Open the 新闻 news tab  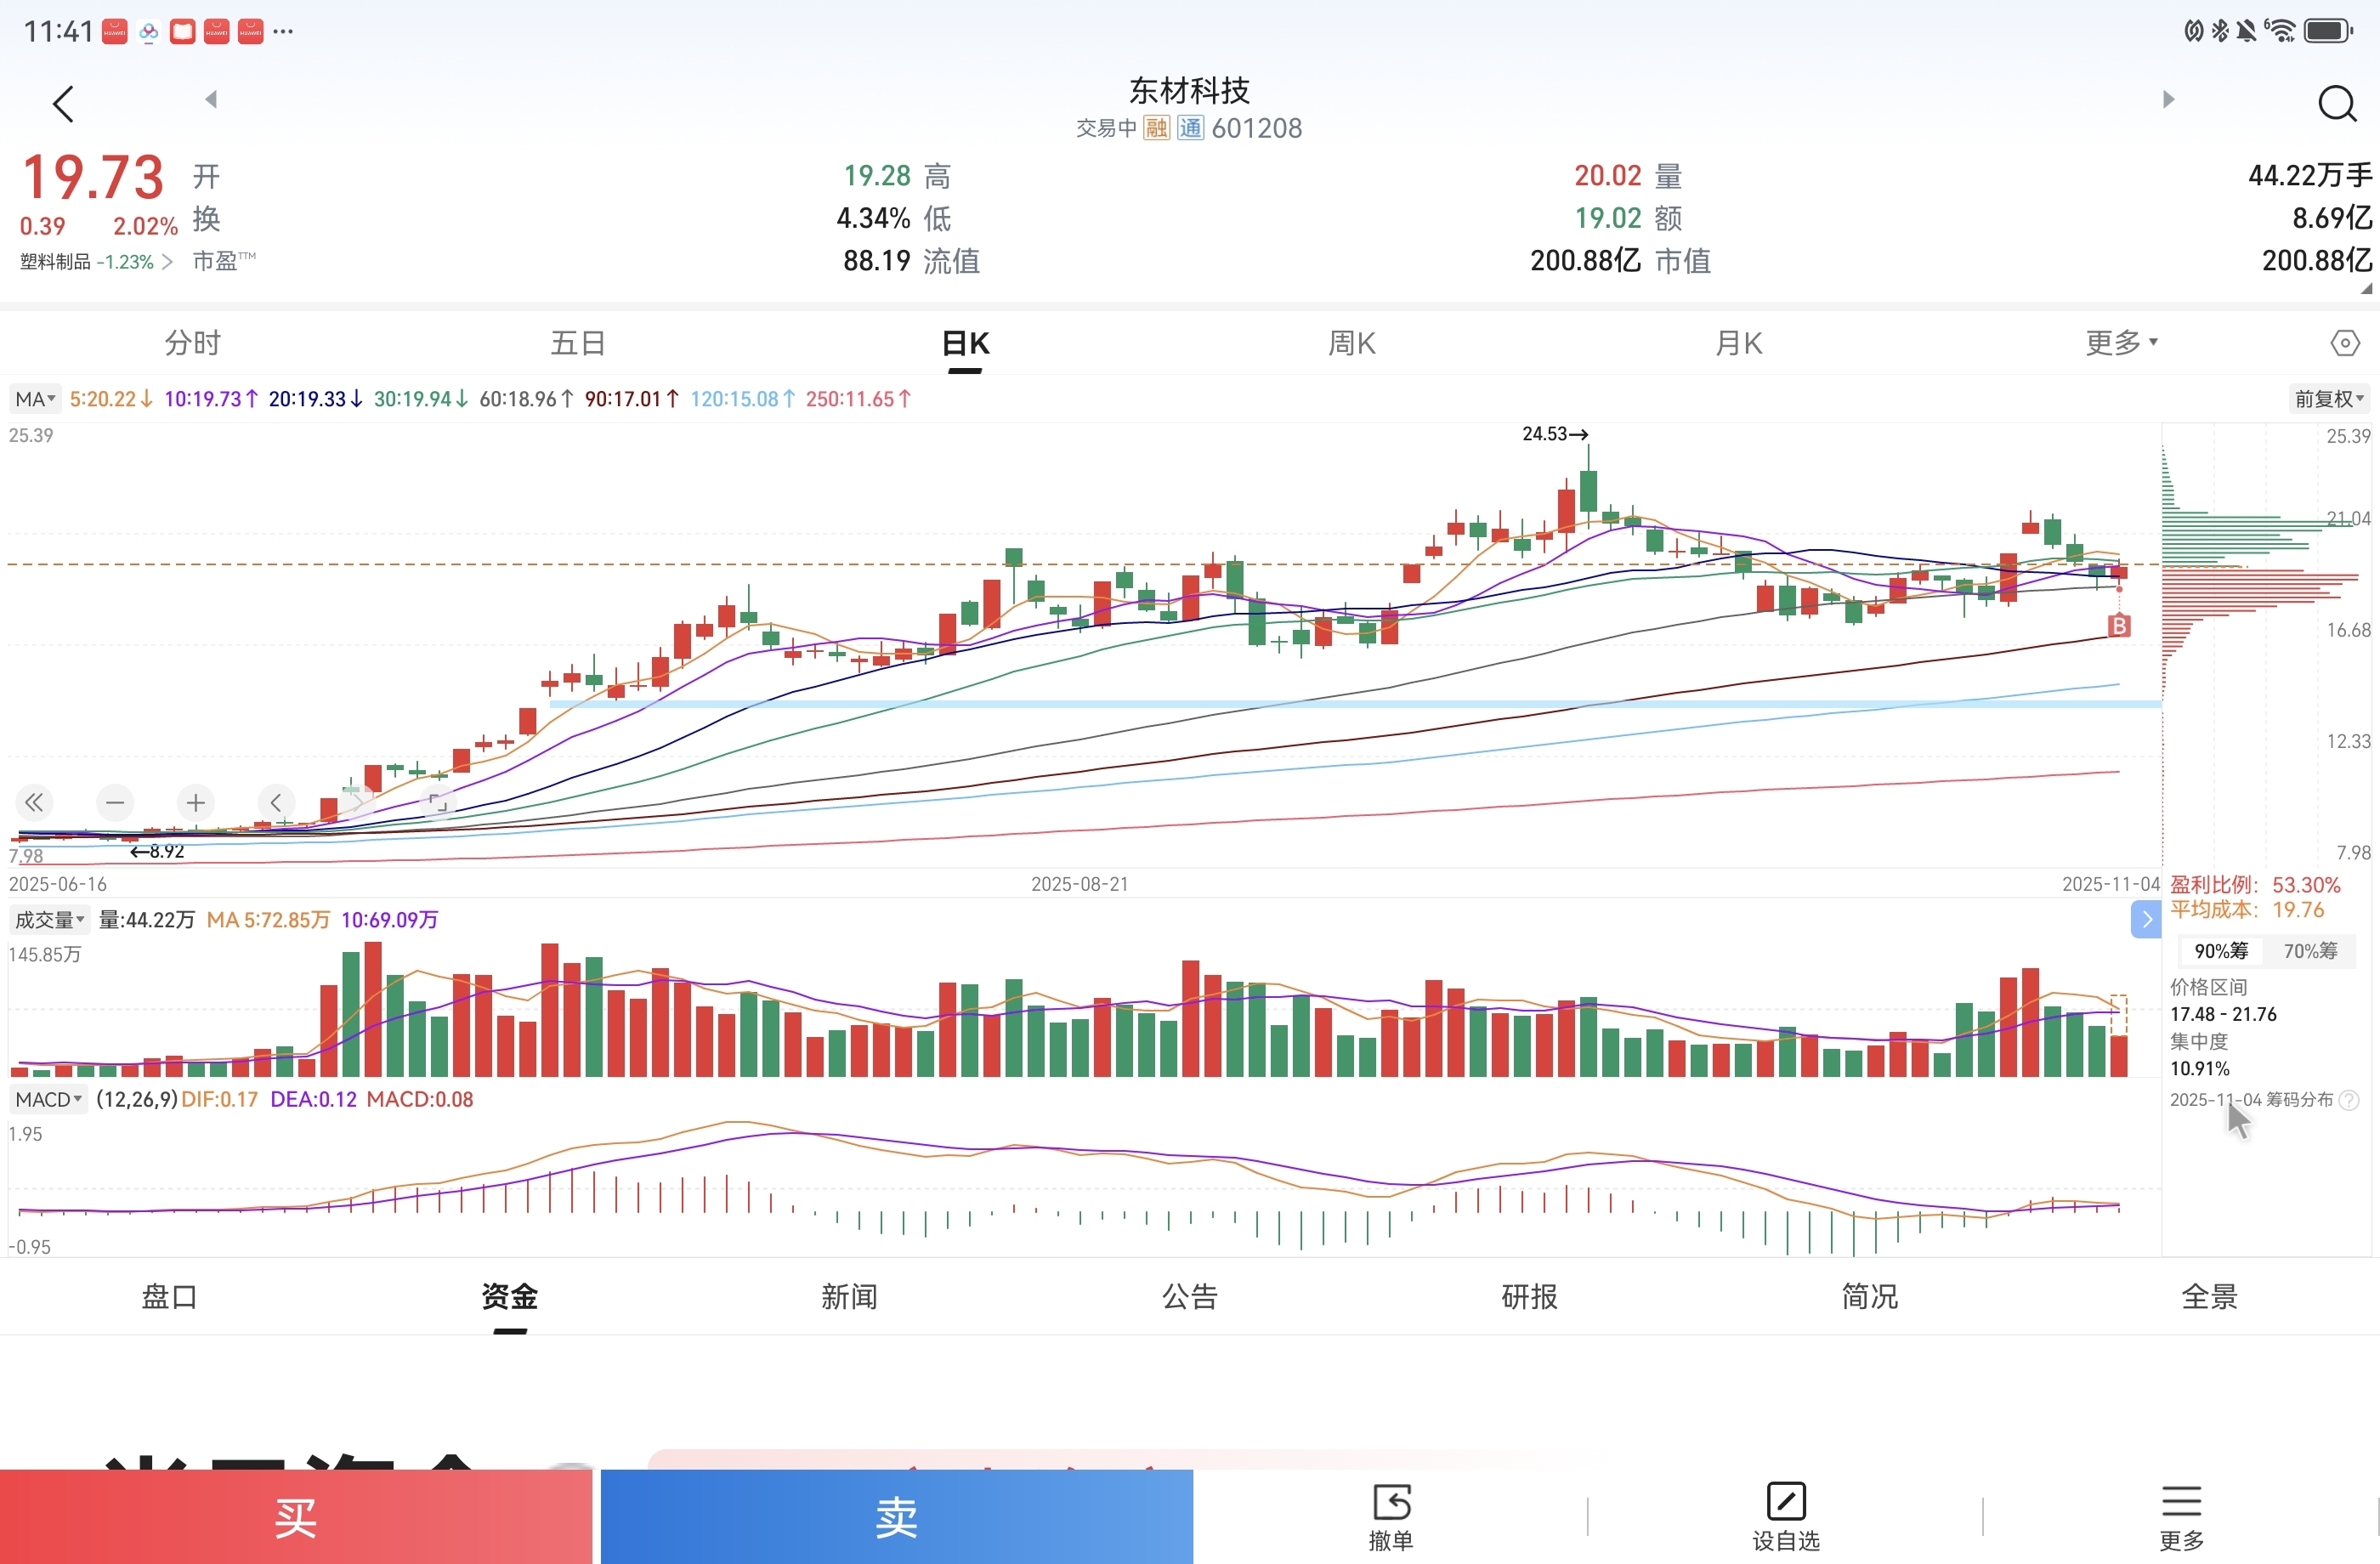pyautogui.click(x=849, y=1296)
